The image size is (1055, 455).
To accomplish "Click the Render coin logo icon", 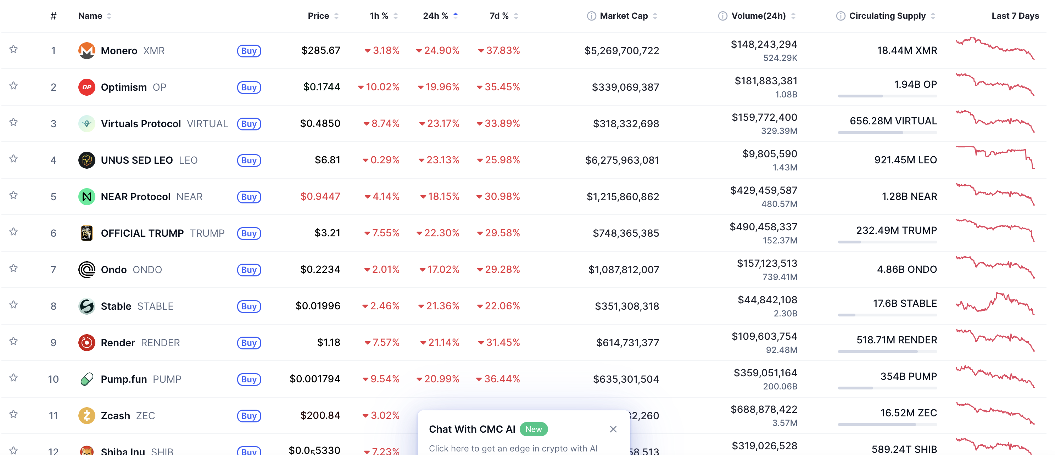I will [x=86, y=342].
